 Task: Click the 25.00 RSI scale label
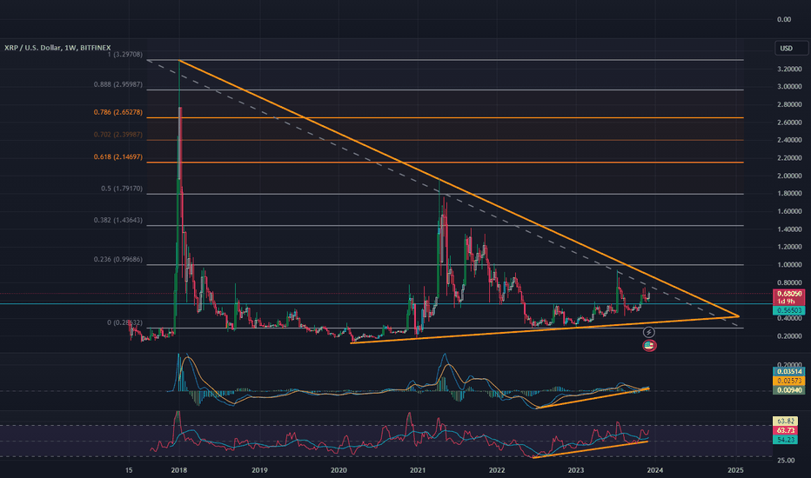tap(786, 460)
